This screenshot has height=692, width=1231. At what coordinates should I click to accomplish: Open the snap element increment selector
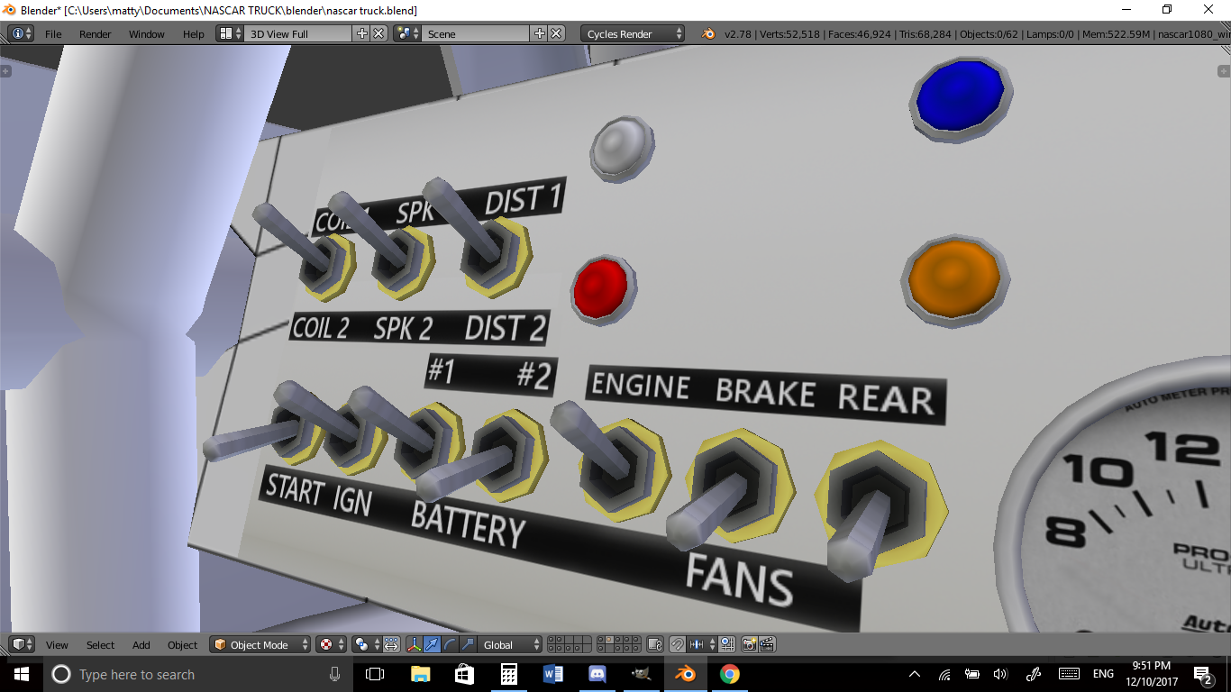(x=703, y=644)
